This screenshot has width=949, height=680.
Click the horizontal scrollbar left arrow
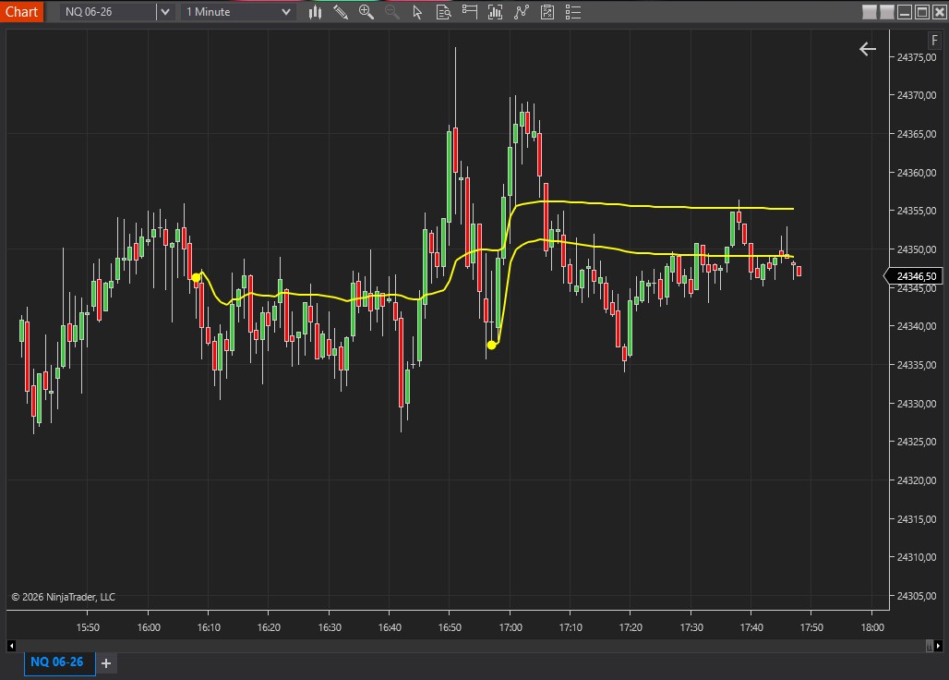pyautogui.click(x=12, y=645)
